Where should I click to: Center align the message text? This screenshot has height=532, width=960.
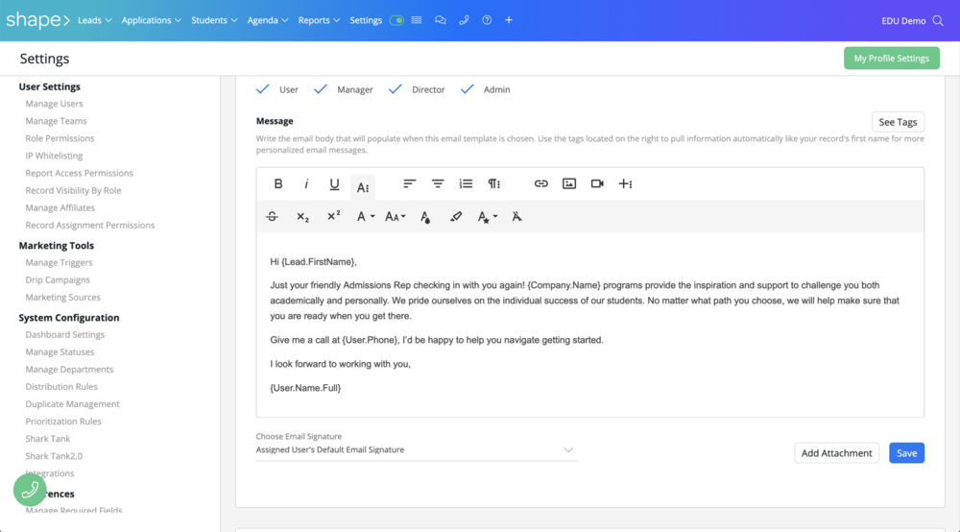pos(438,183)
